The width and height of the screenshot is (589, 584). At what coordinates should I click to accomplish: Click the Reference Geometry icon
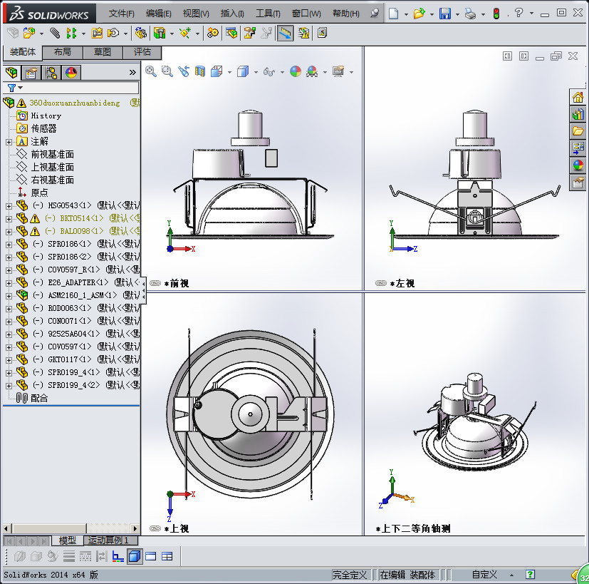184,33
